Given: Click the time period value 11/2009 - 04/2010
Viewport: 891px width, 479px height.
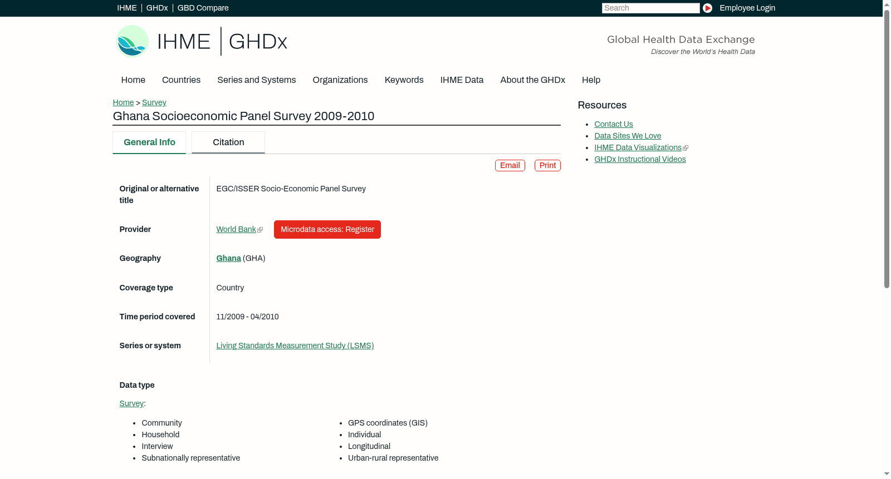Looking at the screenshot, I should (247, 317).
